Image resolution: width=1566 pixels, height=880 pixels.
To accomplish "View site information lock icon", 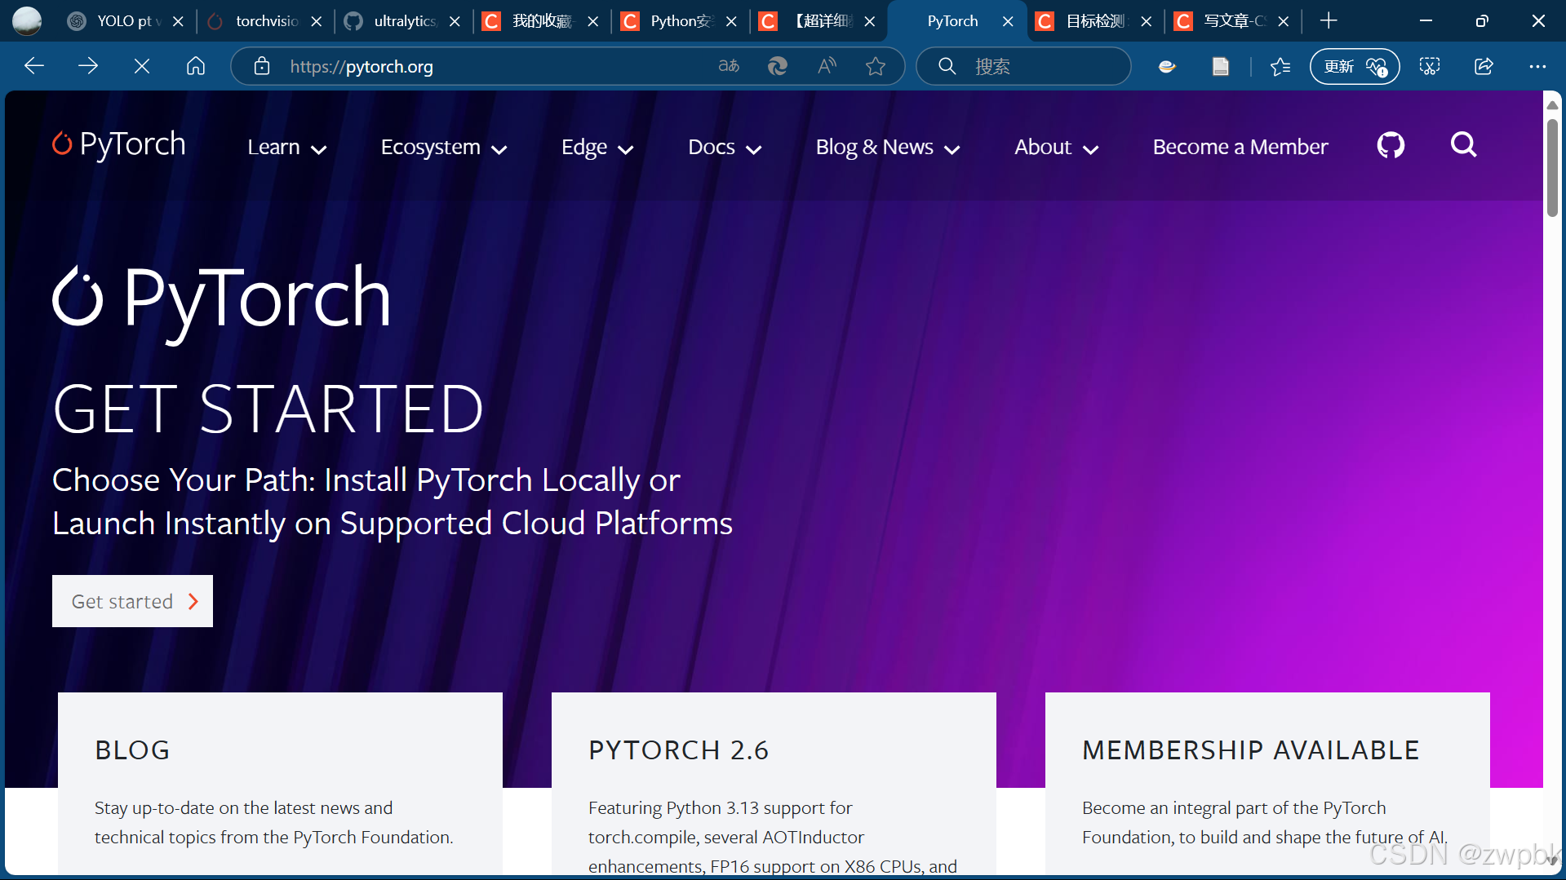I will (262, 66).
